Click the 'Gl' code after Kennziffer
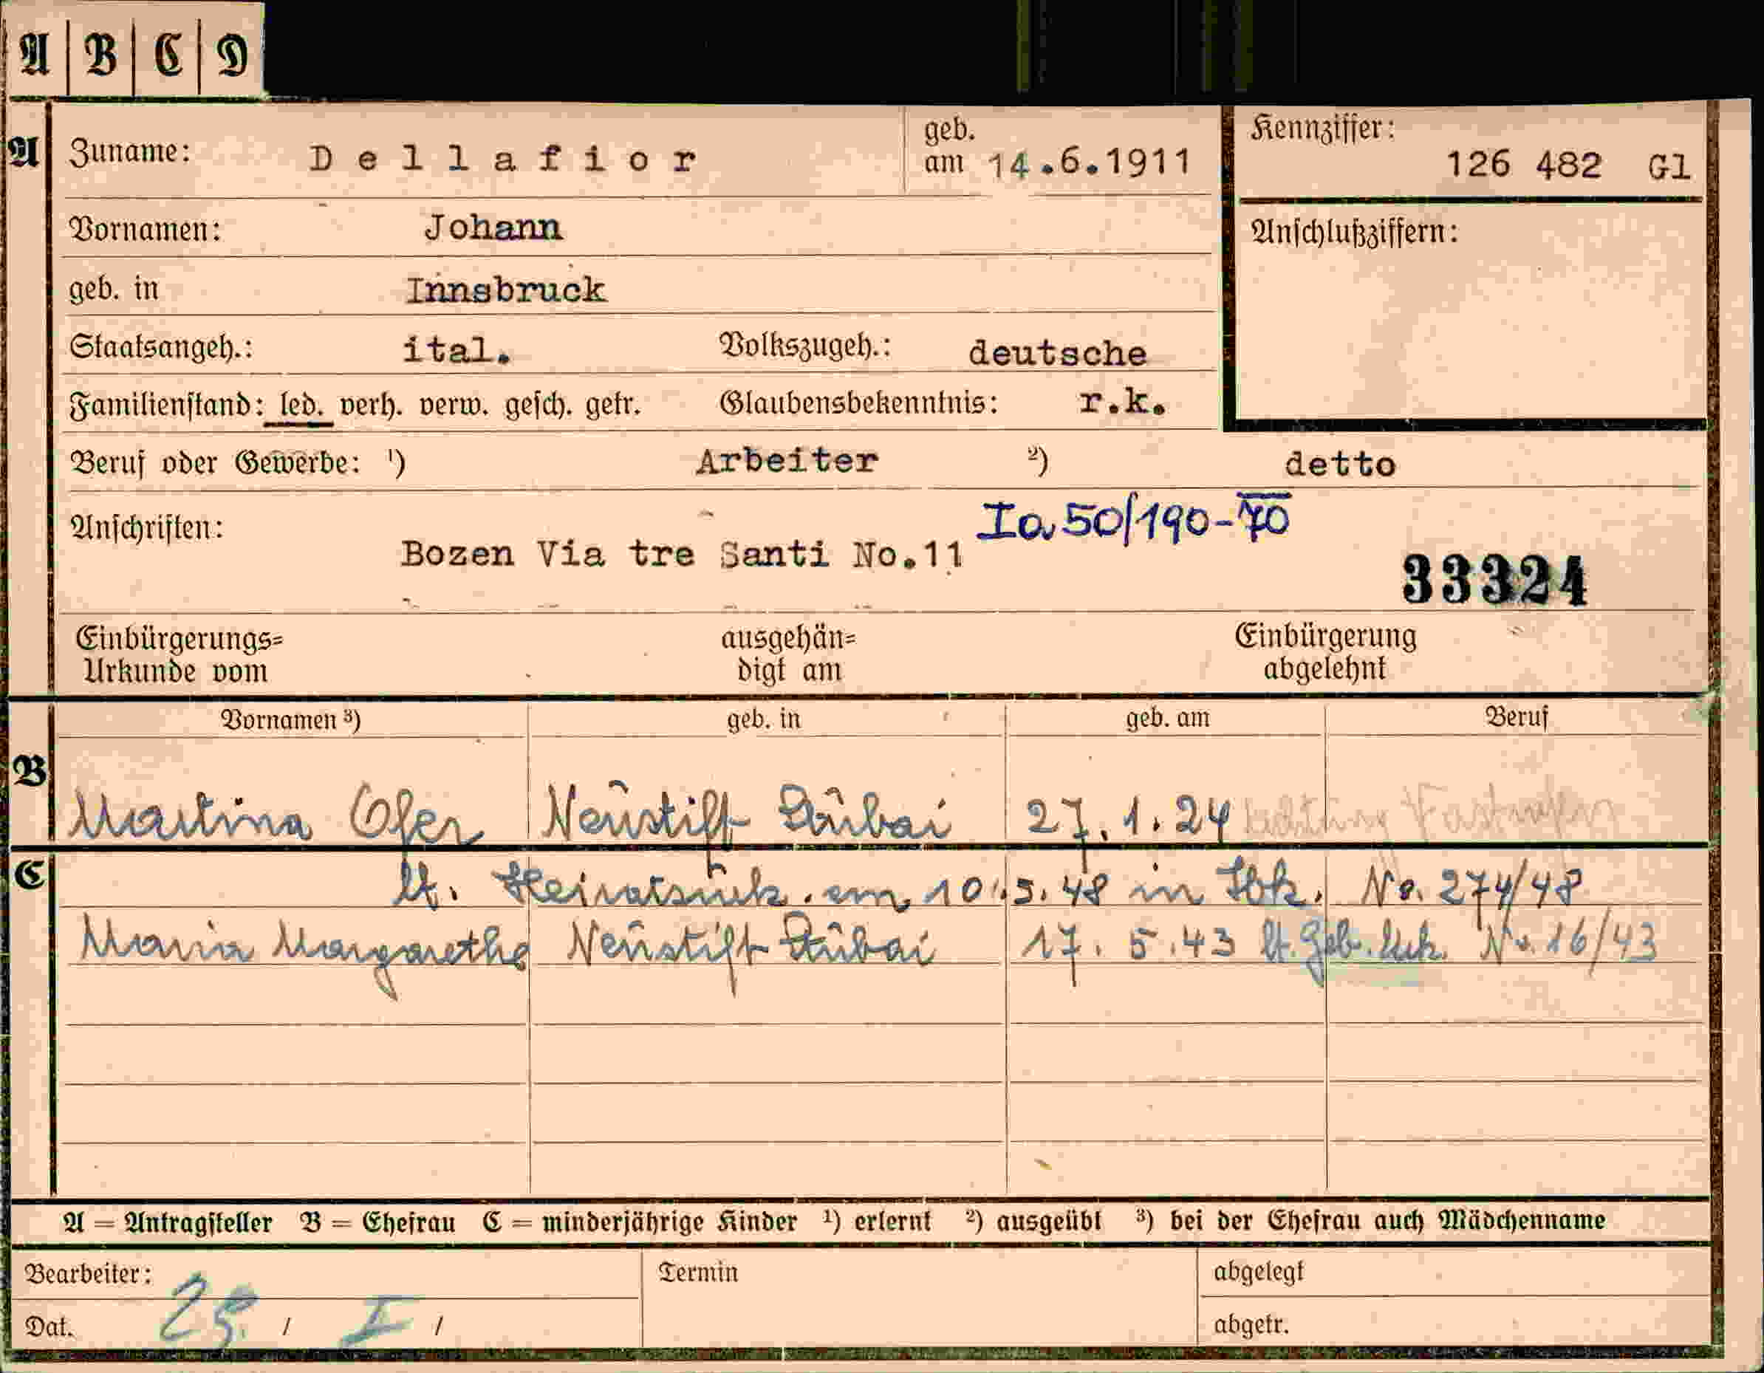Viewport: 1764px width, 1373px height. (1669, 167)
